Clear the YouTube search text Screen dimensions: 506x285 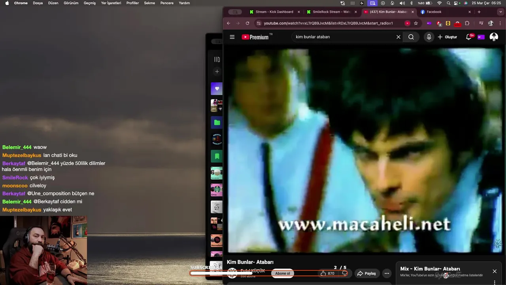[398, 37]
